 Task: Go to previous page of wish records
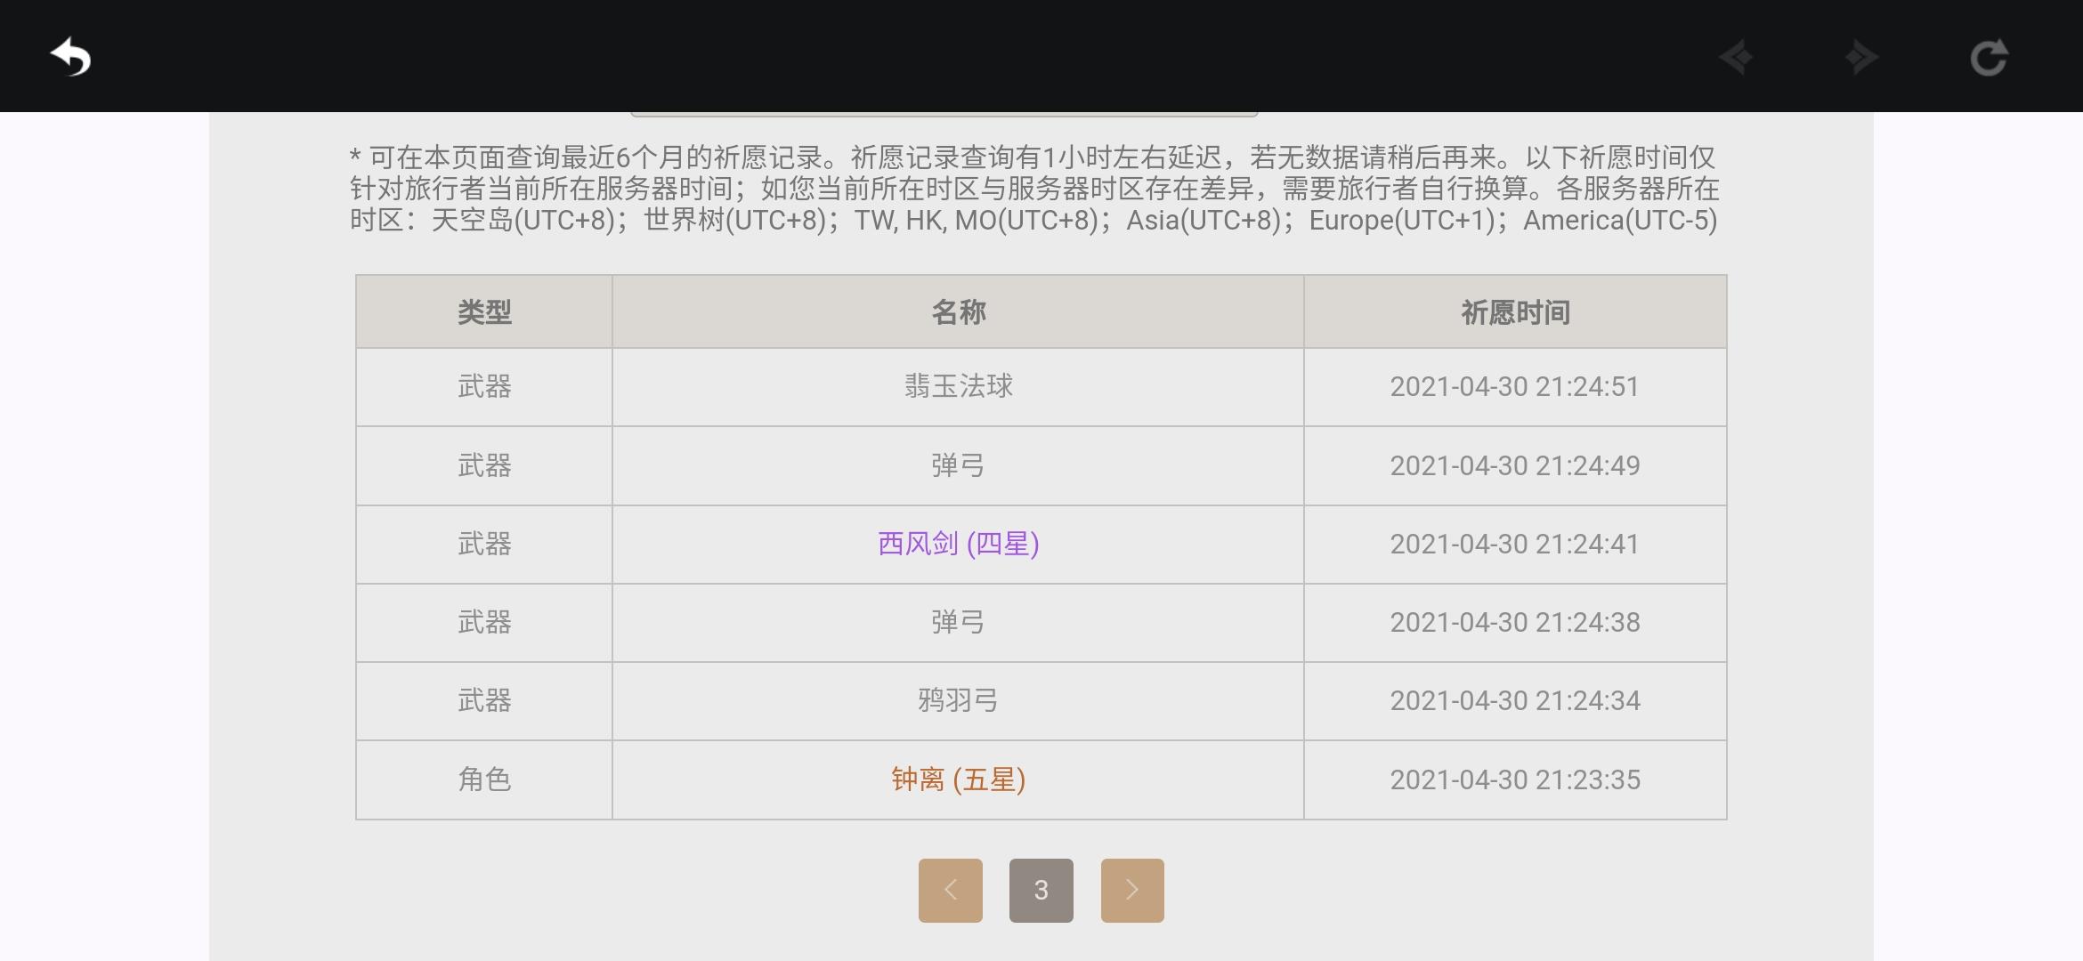[951, 890]
